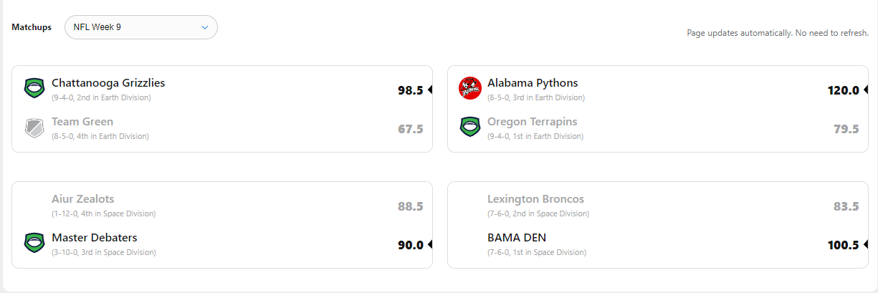878x293 pixels.
Task: Click the winner arrow beside 100.5 score
Action: click(x=866, y=245)
